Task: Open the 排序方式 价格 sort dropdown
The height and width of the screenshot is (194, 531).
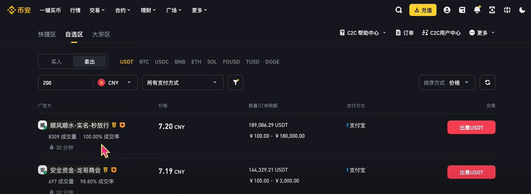Action: [447, 83]
